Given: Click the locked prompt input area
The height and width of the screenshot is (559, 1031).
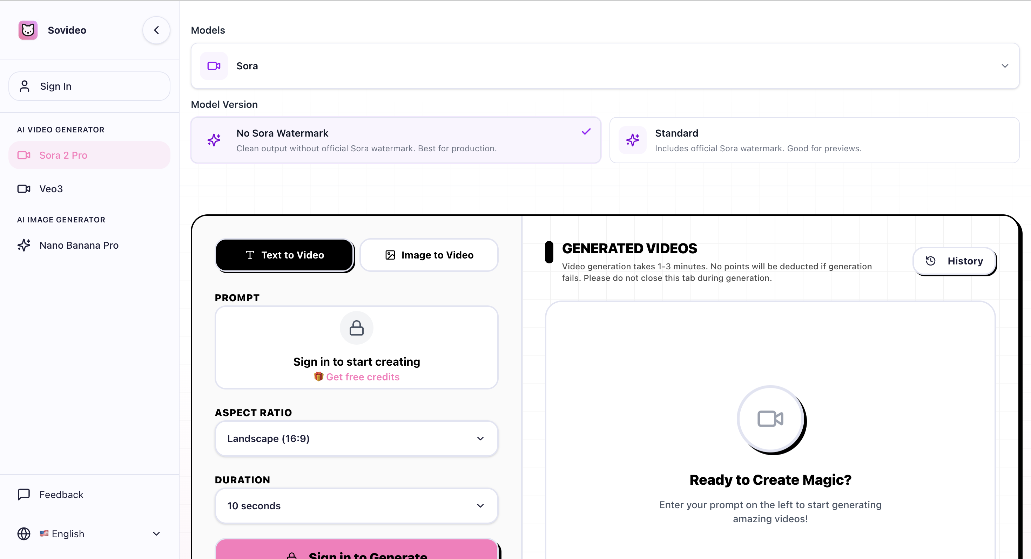Looking at the screenshot, I should click(356, 347).
